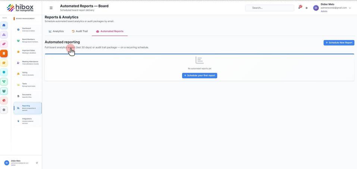Click the 'Automated Reports — Board' page title
This screenshot has height=169, width=357.
click(84, 6)
